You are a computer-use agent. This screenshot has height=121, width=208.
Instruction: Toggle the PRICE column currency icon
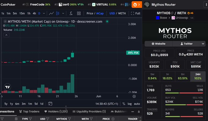click(113, 119)
